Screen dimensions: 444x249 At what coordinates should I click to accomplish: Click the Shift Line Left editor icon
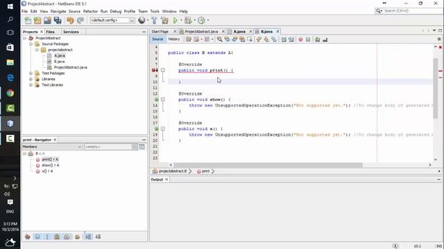284,39
